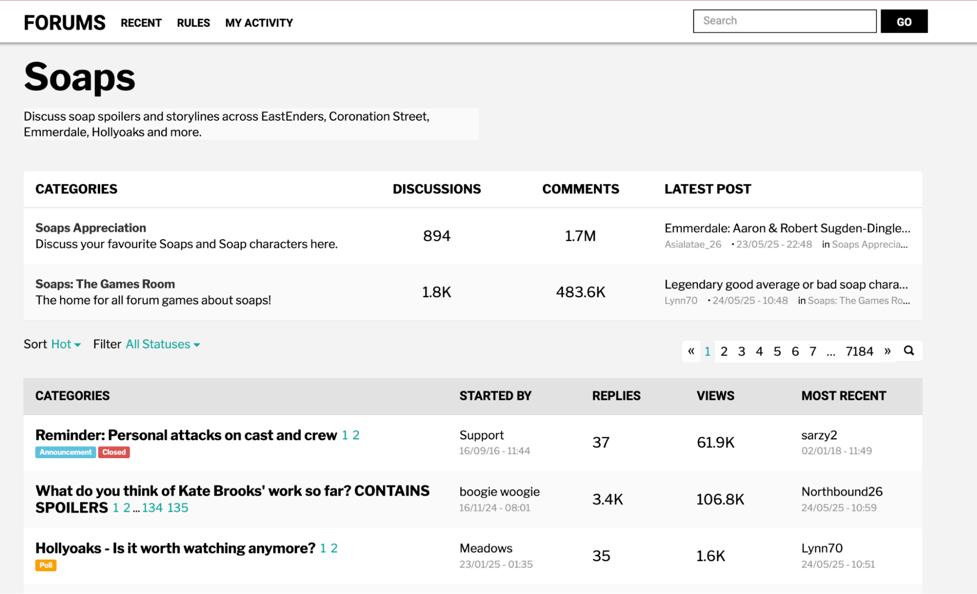Open Meadows user profile
Screen dimensions: 977x594
[x=486, y=549]
